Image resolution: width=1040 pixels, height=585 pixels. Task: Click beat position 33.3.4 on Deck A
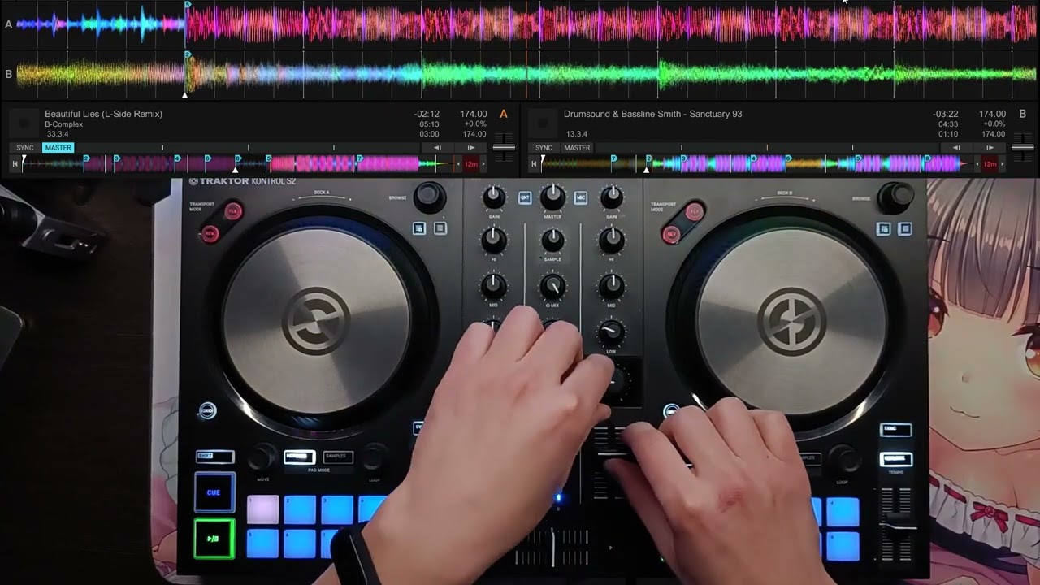point(58,134)
